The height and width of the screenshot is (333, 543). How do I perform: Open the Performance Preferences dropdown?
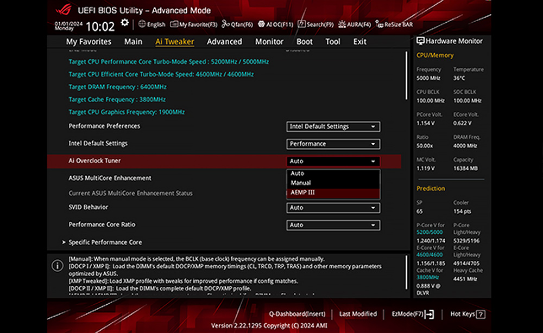[x=333, y=126]
